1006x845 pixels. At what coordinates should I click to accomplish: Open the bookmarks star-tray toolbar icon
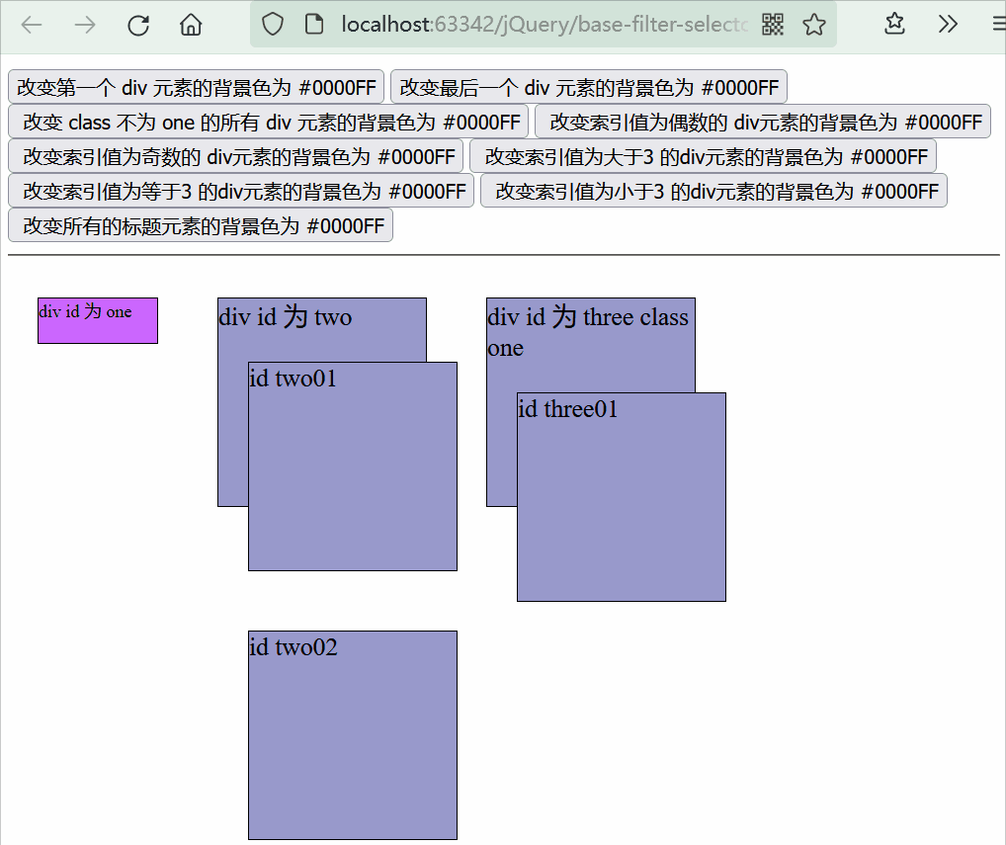(x=894, y=25)
